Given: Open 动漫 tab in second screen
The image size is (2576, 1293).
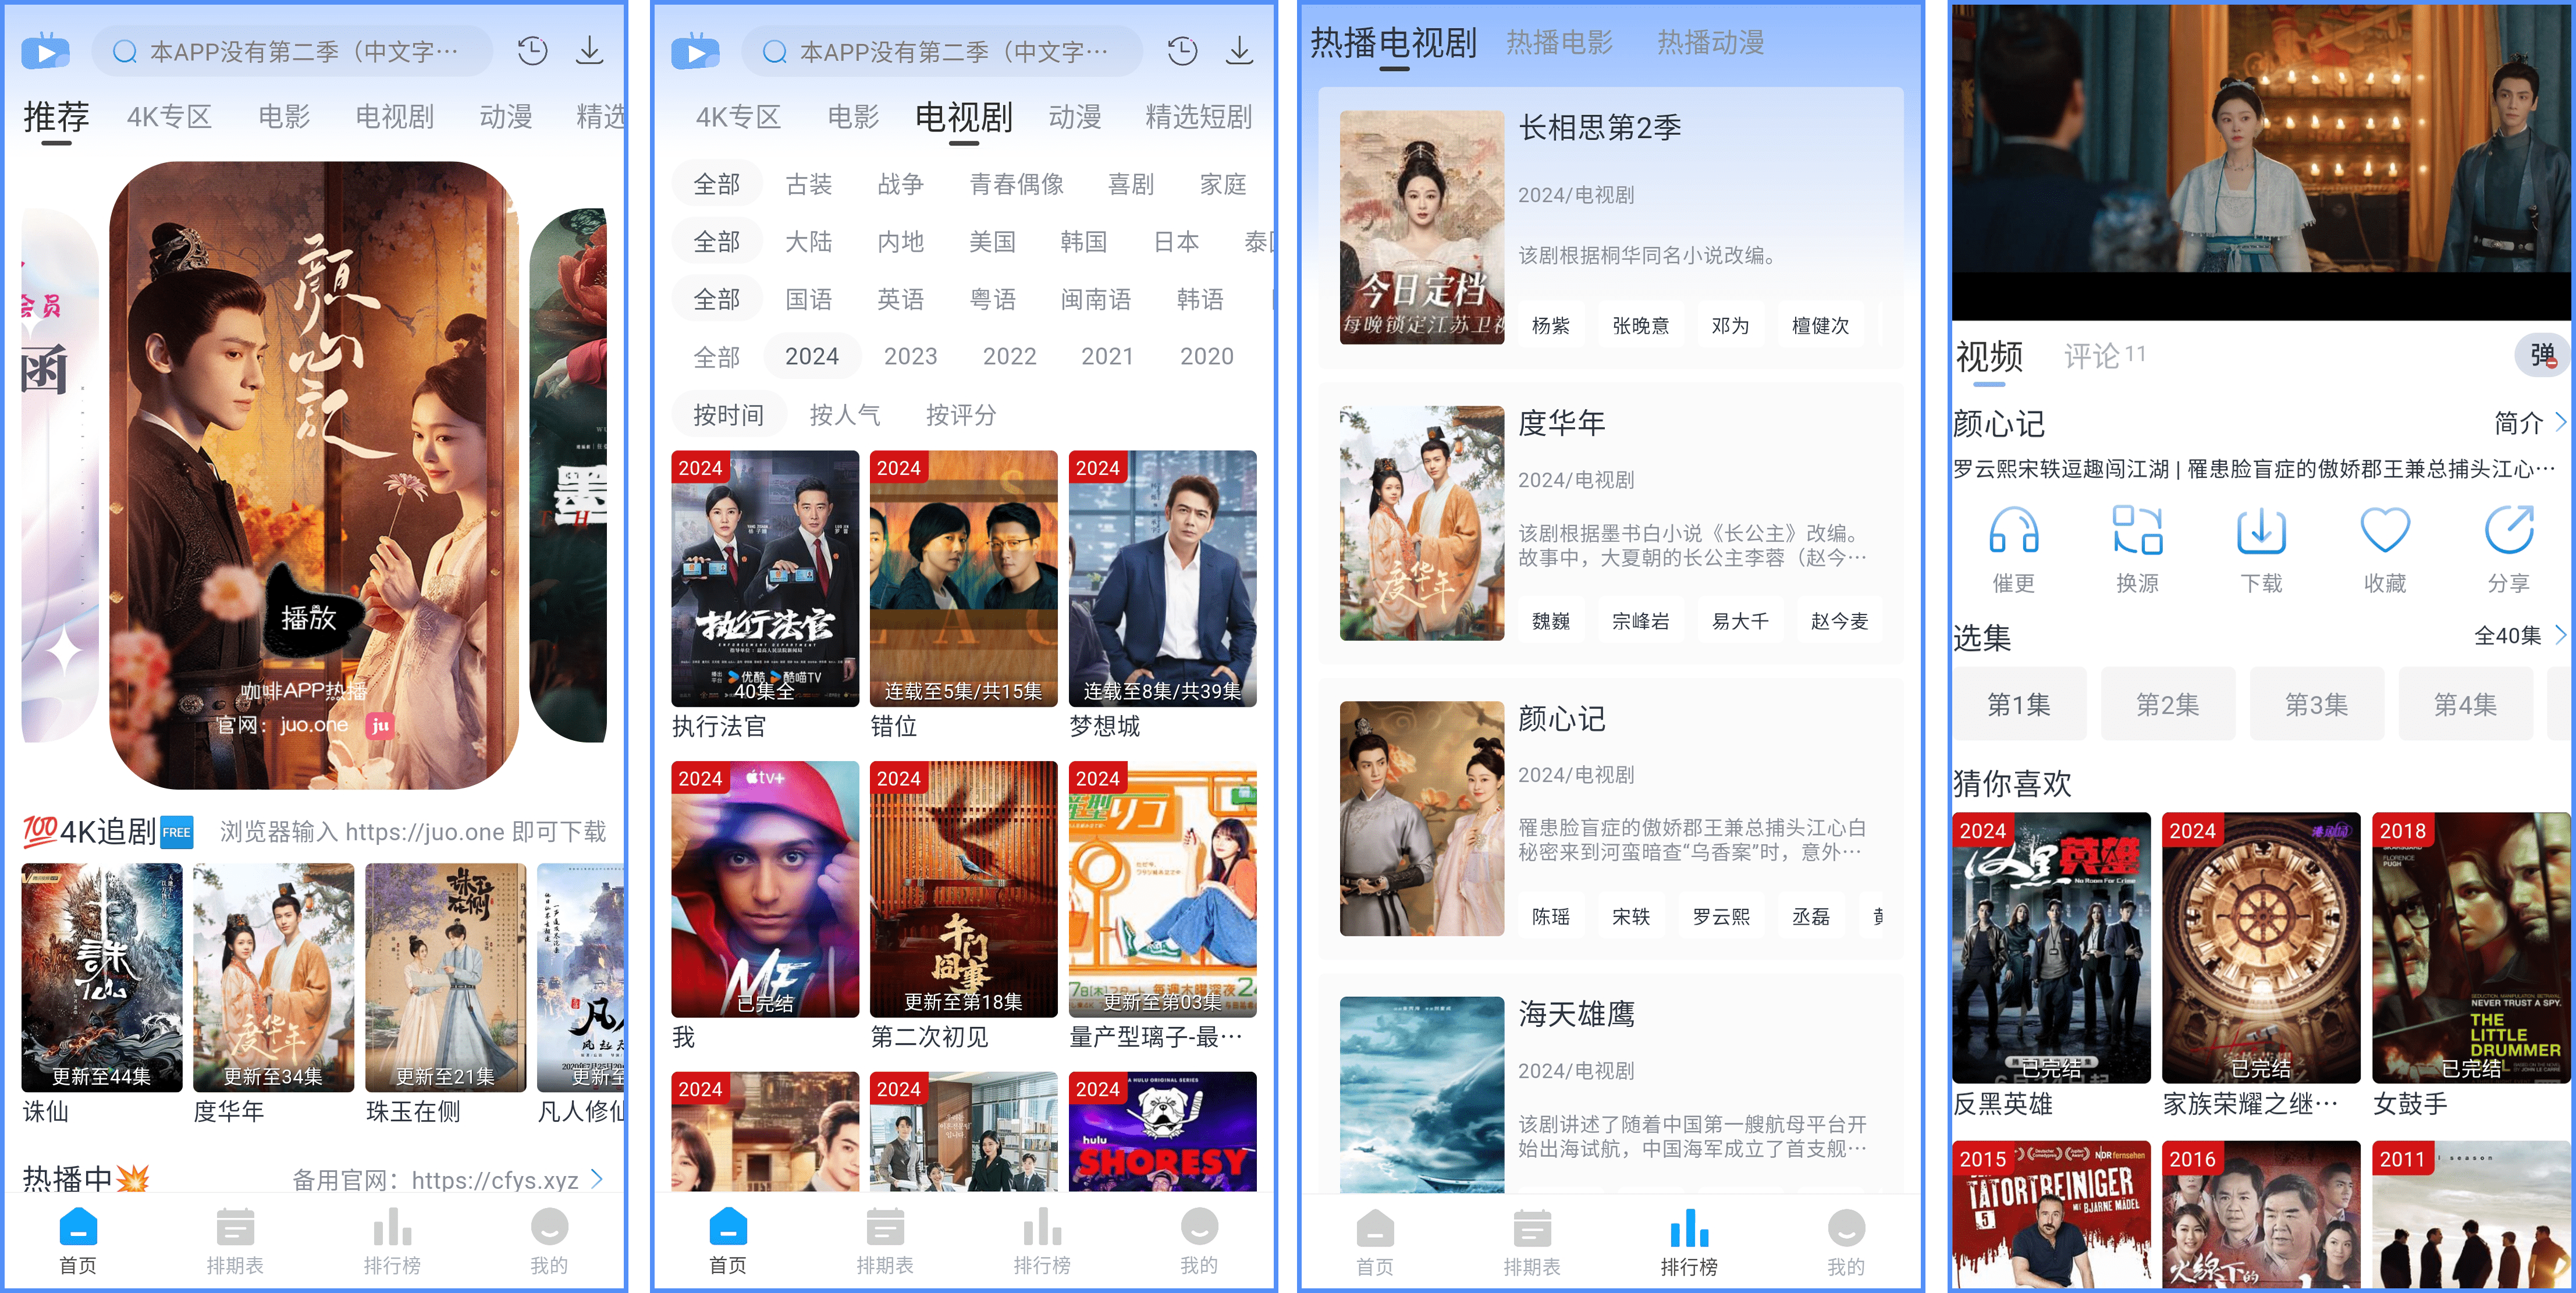Looking at the screenshot, I should point(1075,117).
